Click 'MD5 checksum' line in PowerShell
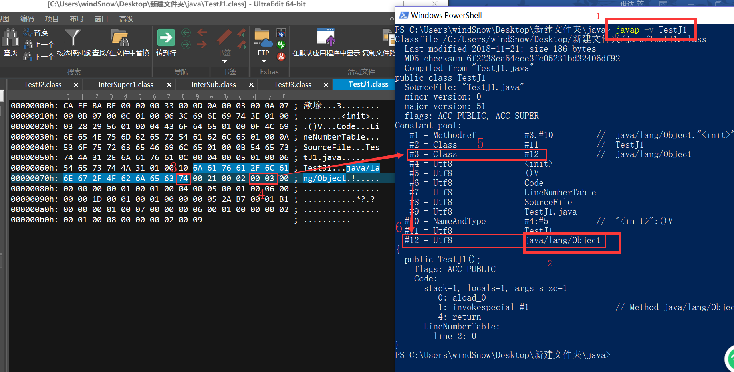This screenshot has height=372, width=734. pos(512,59)
